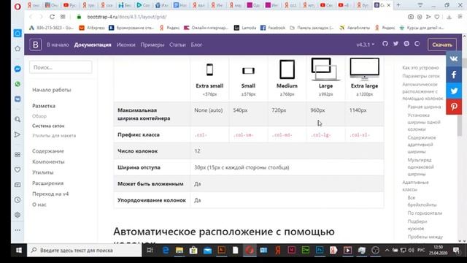This screenshot has width=467, height=263.
Task: Open Easy Setup sliders icon
Action: [460, 17]
